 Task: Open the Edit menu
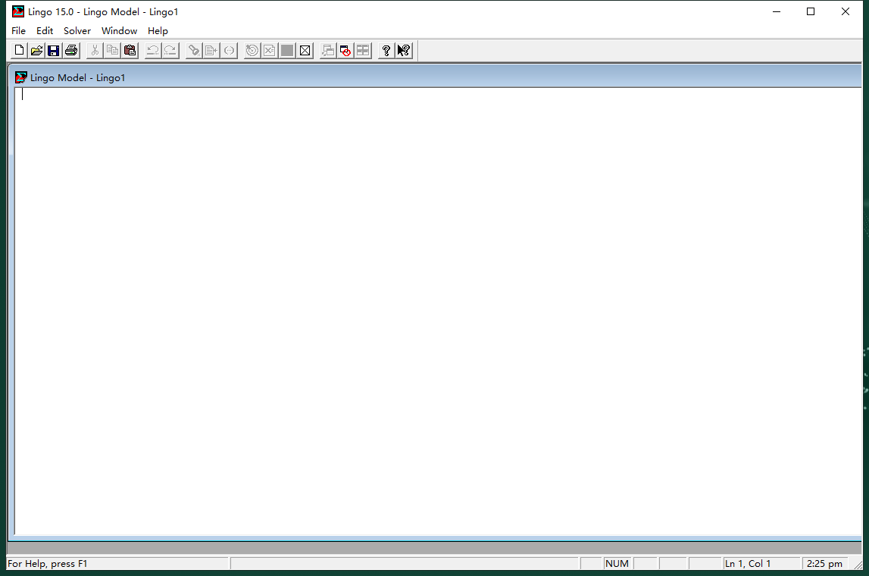pyautogui.click(x=45, y=31)
